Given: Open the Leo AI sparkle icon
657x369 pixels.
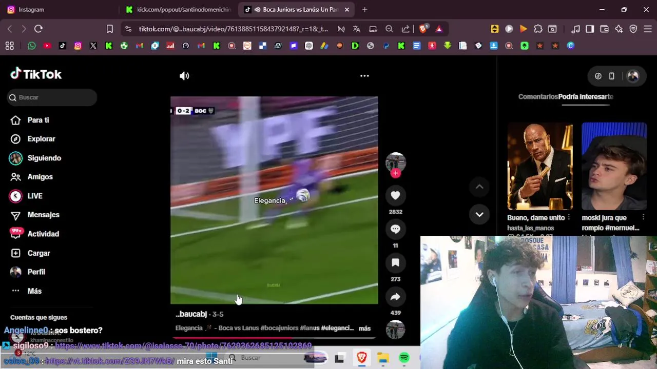Looking at the screenshot, I should point(619,29).
